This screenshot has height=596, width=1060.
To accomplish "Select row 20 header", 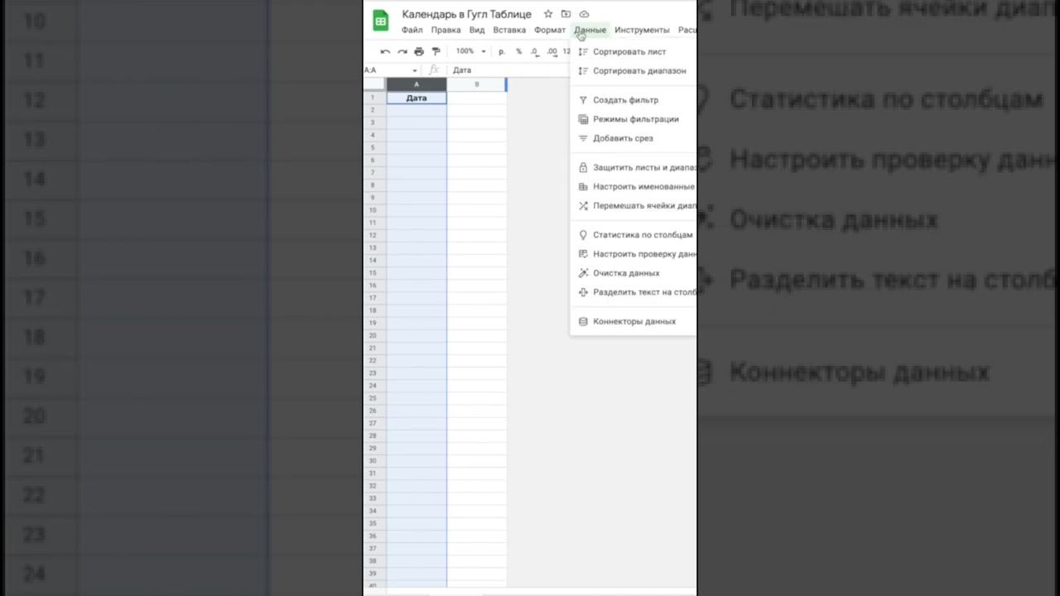I will point(374,335).
